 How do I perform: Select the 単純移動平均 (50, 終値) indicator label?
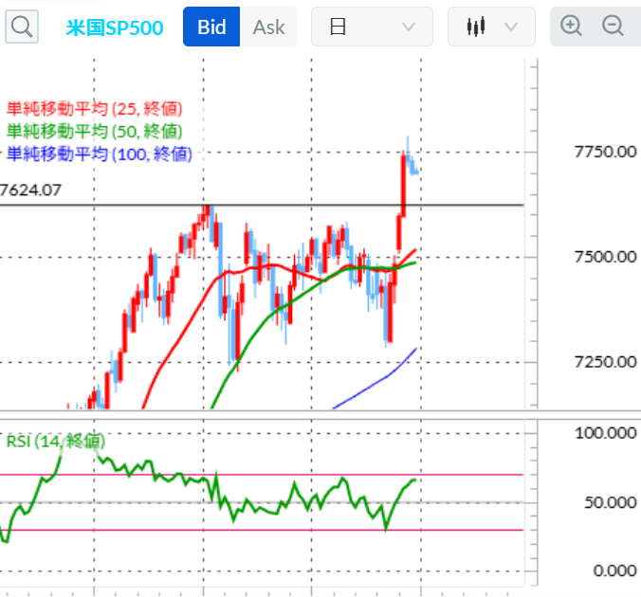click(x=95, y=131)
